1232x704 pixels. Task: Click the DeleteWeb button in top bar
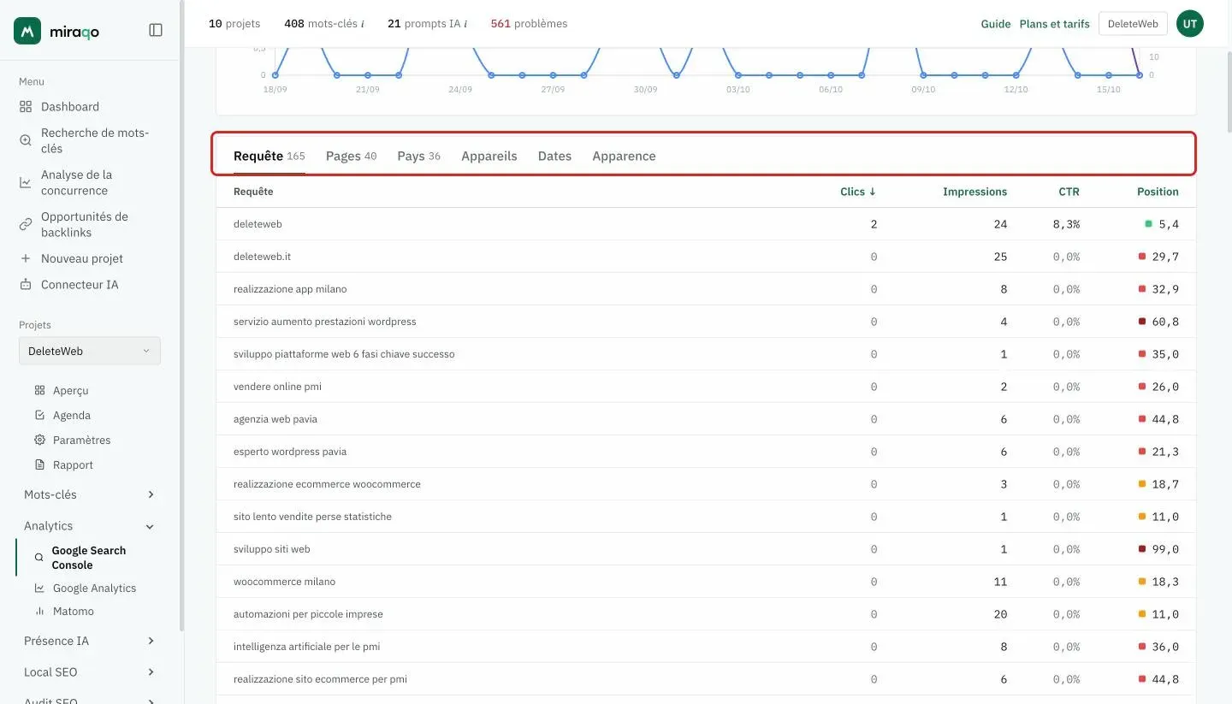click(1133, 24)
